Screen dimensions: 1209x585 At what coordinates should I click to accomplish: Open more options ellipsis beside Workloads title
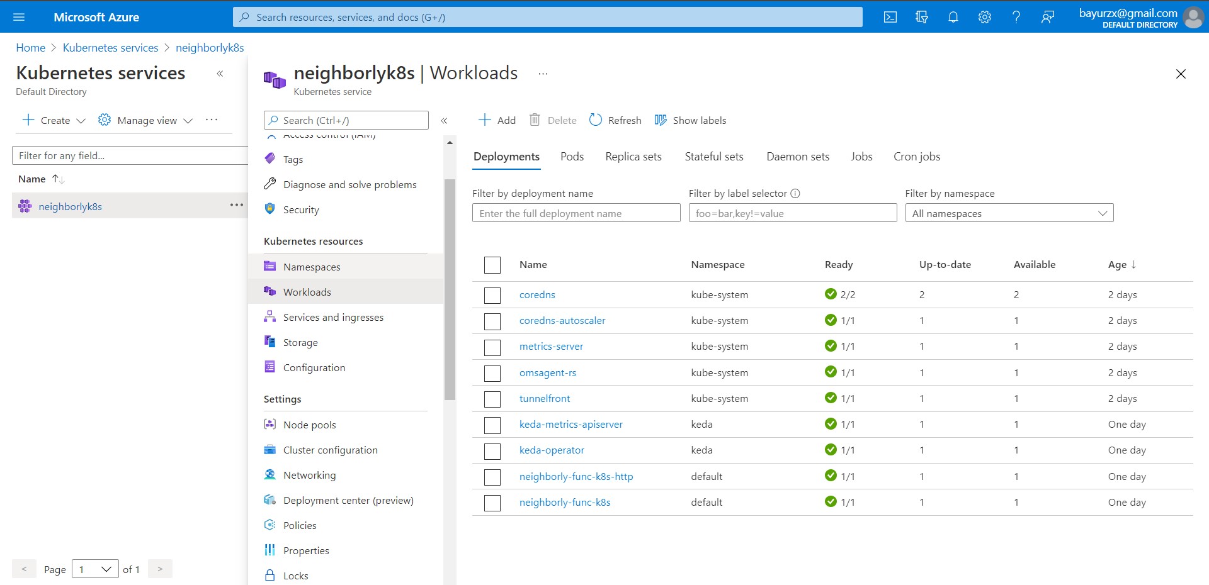[543, 74]
